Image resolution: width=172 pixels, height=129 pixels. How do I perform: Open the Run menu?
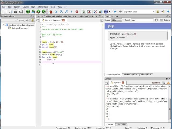33,7
